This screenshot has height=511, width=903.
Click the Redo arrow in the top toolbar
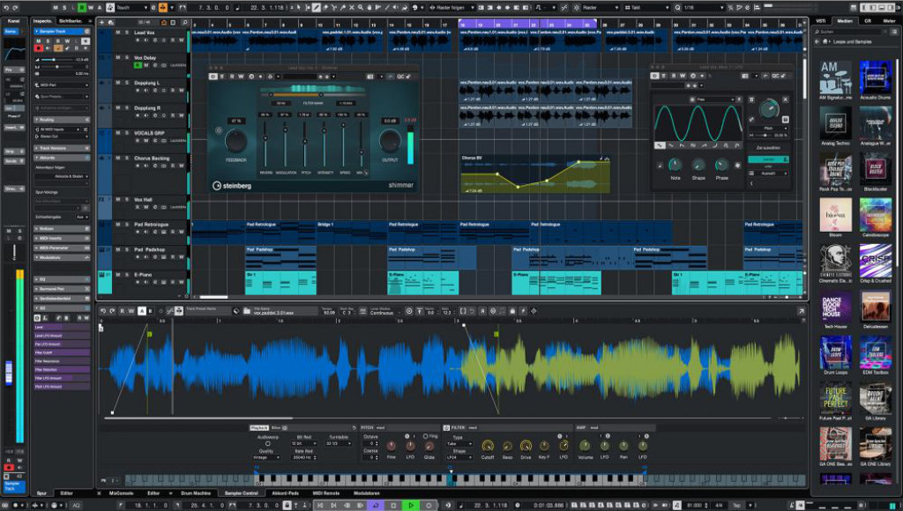point(16,7)
